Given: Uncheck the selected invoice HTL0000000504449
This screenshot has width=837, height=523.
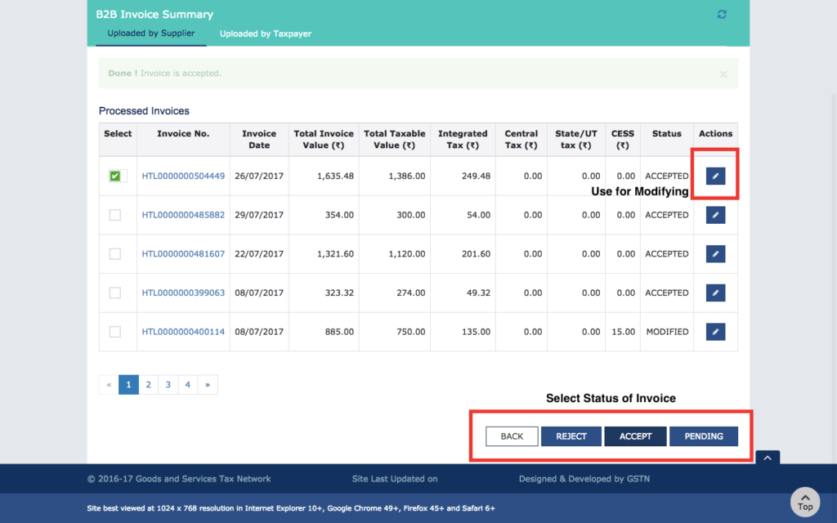Looking at the screenshot, I should pos(115,175).
